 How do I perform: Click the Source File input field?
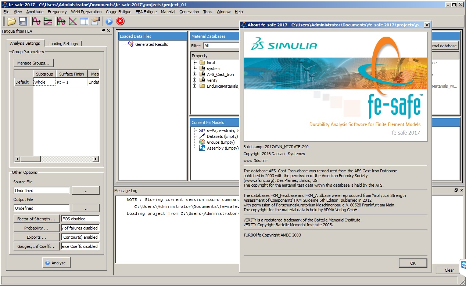click(x=42, y=191)
